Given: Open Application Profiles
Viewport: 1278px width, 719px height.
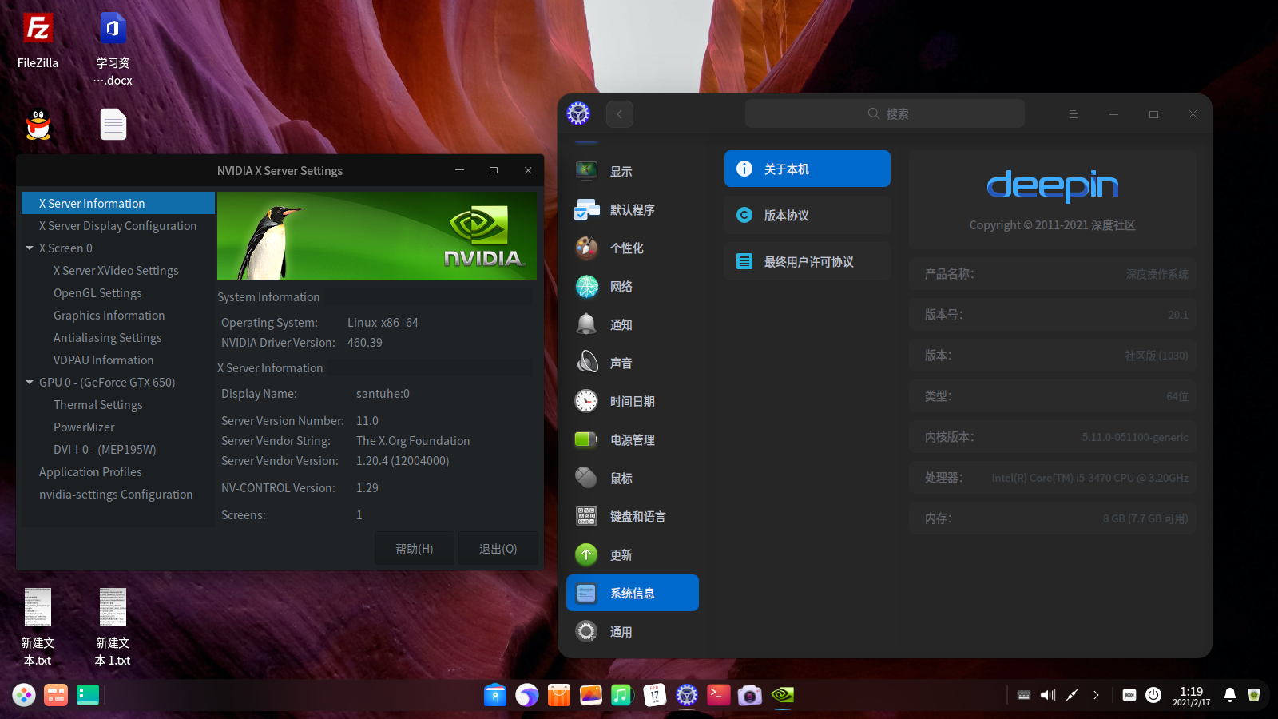Looking at the screenshot, I should tap(90, 472).
